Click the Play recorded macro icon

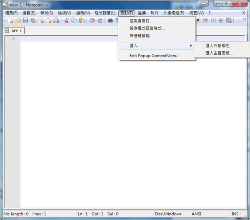[x=213, y=20]
